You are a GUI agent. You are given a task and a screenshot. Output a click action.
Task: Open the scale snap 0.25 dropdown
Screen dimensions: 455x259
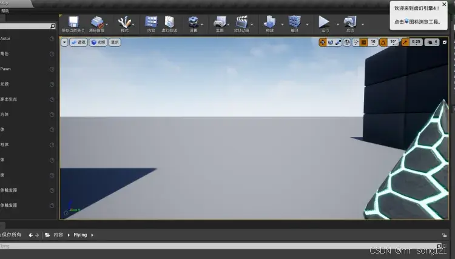(416, 42)
